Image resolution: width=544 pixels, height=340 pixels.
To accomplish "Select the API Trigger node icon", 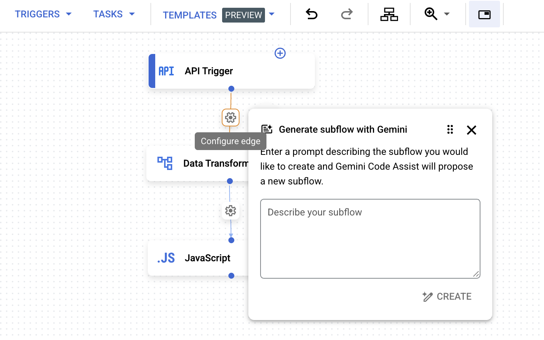I will (166, 71).
